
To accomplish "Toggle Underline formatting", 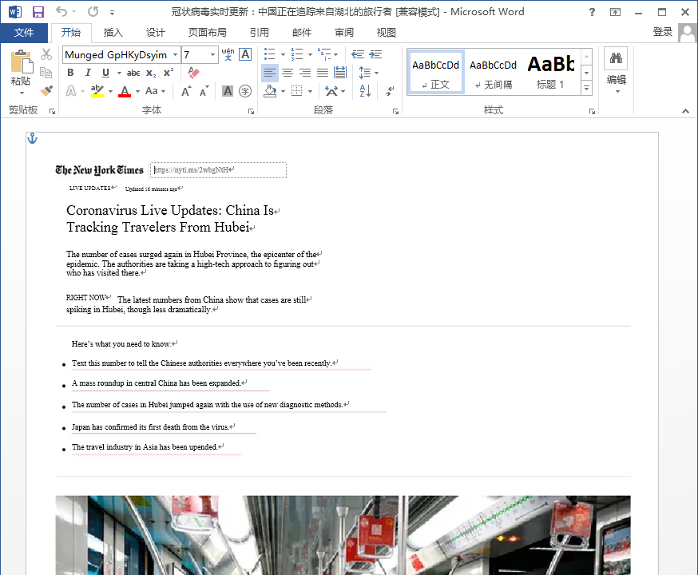I will 105,73.
